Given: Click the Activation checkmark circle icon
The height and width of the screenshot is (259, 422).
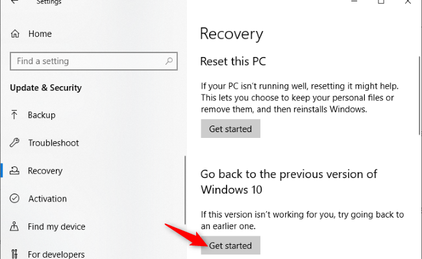Looking at the screenshot, I should 15,199.
